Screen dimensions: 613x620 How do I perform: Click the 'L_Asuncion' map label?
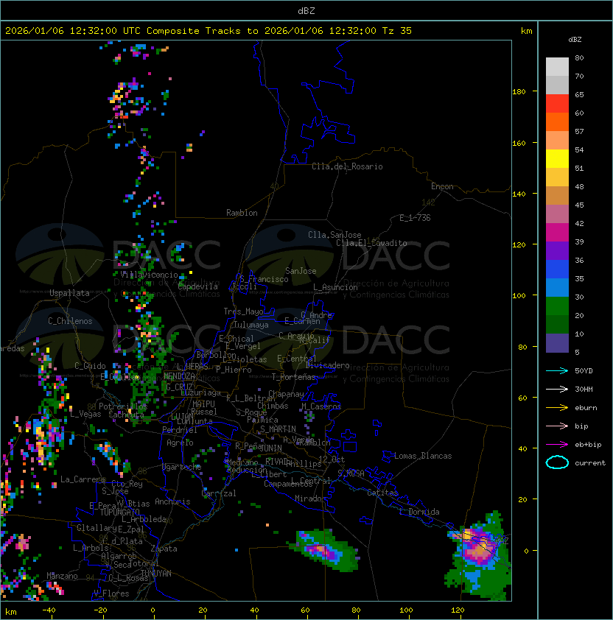pos(335,287)
